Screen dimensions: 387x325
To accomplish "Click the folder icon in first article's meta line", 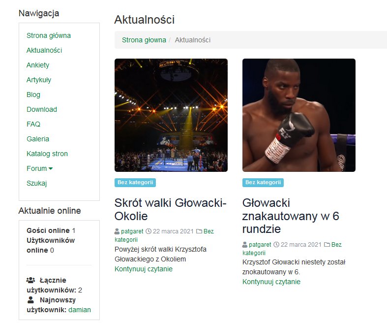I will (x=199, y=231).
